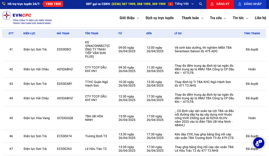269x156 pixels.
Task: Expand the Giới thiệu menu
Action: coord(138,18)
